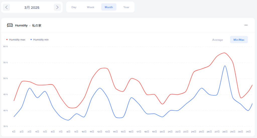This screenshot has height=138, width=257.
Task: Select the Month view tab
Action: (109, 7)
